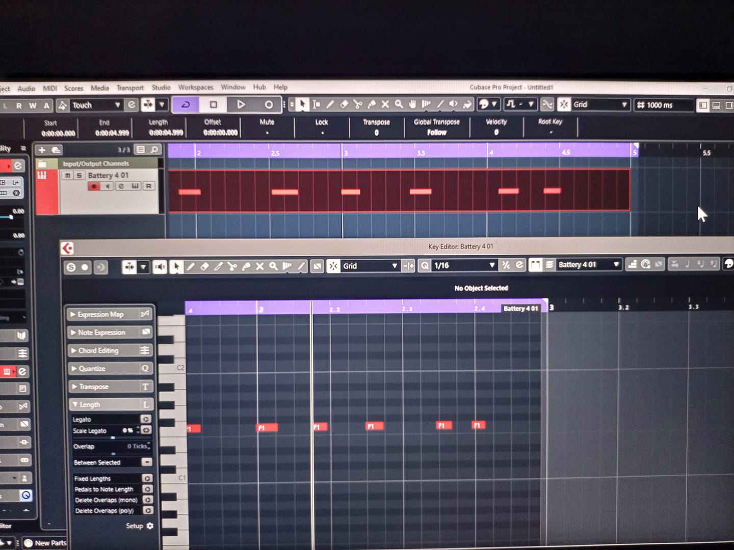734x550 pixels.
Task: Toggle Snap on in main toolbar
Action: click(x=564, y=104)
